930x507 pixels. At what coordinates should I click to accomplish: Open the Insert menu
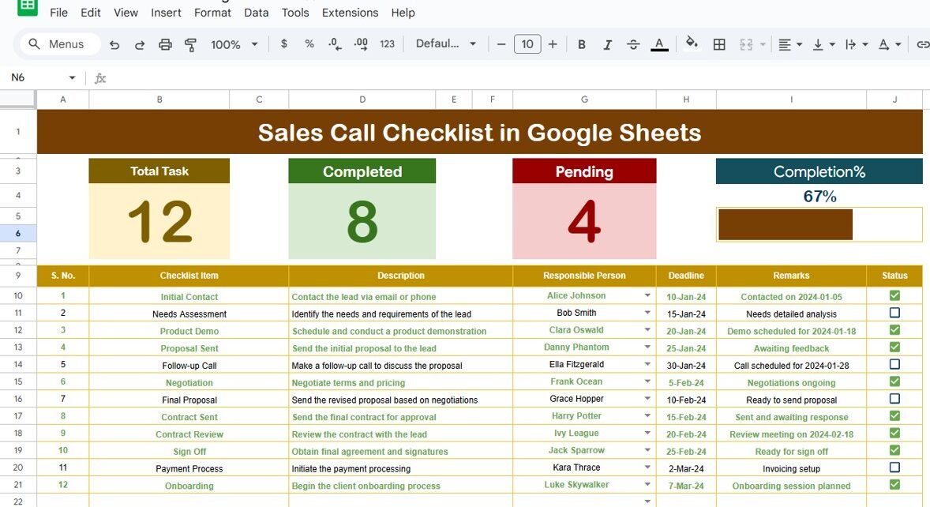click(166, 13)
